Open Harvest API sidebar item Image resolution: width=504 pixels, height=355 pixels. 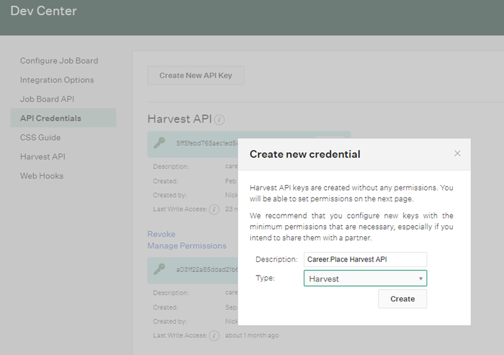(x=43, y=157)
